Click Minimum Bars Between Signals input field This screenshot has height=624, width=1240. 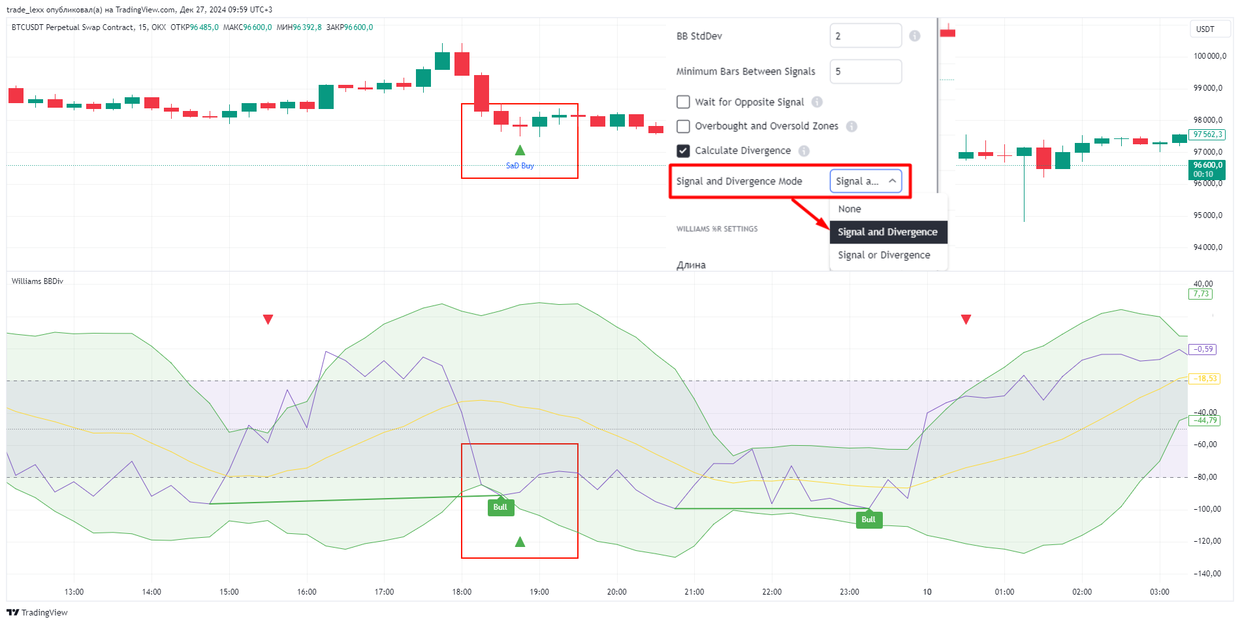[x=866, y=71]
